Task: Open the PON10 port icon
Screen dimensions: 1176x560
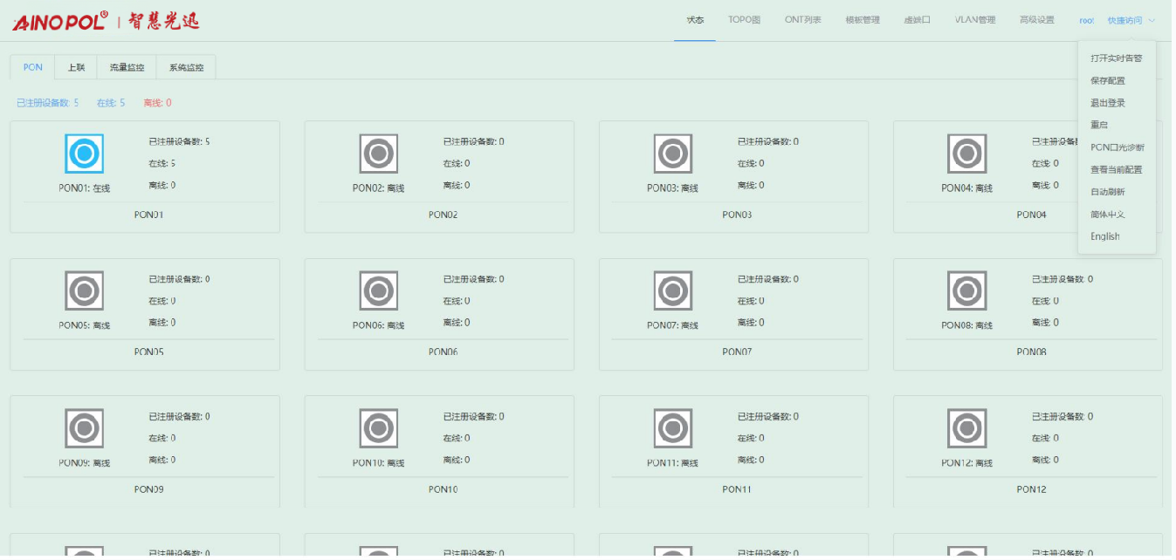Action: (x=379, y=428)
